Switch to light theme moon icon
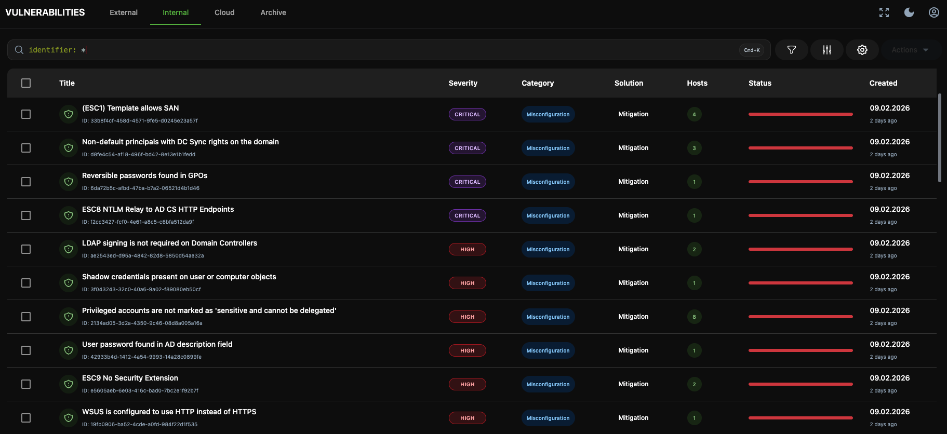Viewport: 947px width, 434px height. (x=909, y=12)
